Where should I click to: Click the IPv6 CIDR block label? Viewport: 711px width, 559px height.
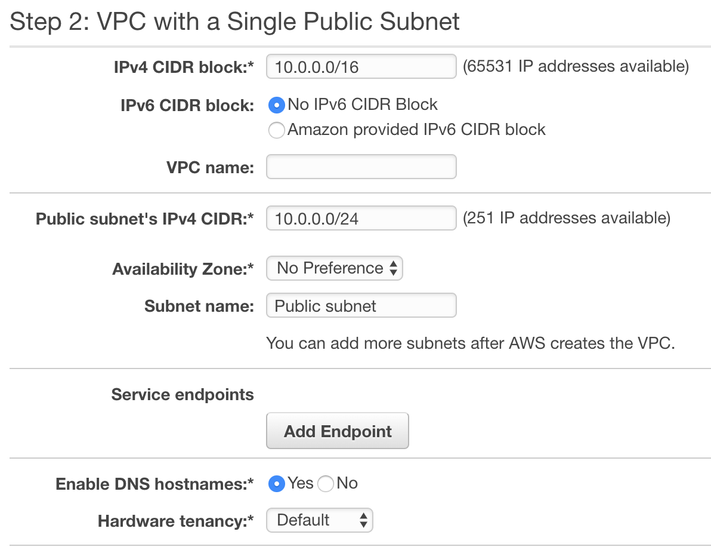pyautogui.click(x=187, y=106)
